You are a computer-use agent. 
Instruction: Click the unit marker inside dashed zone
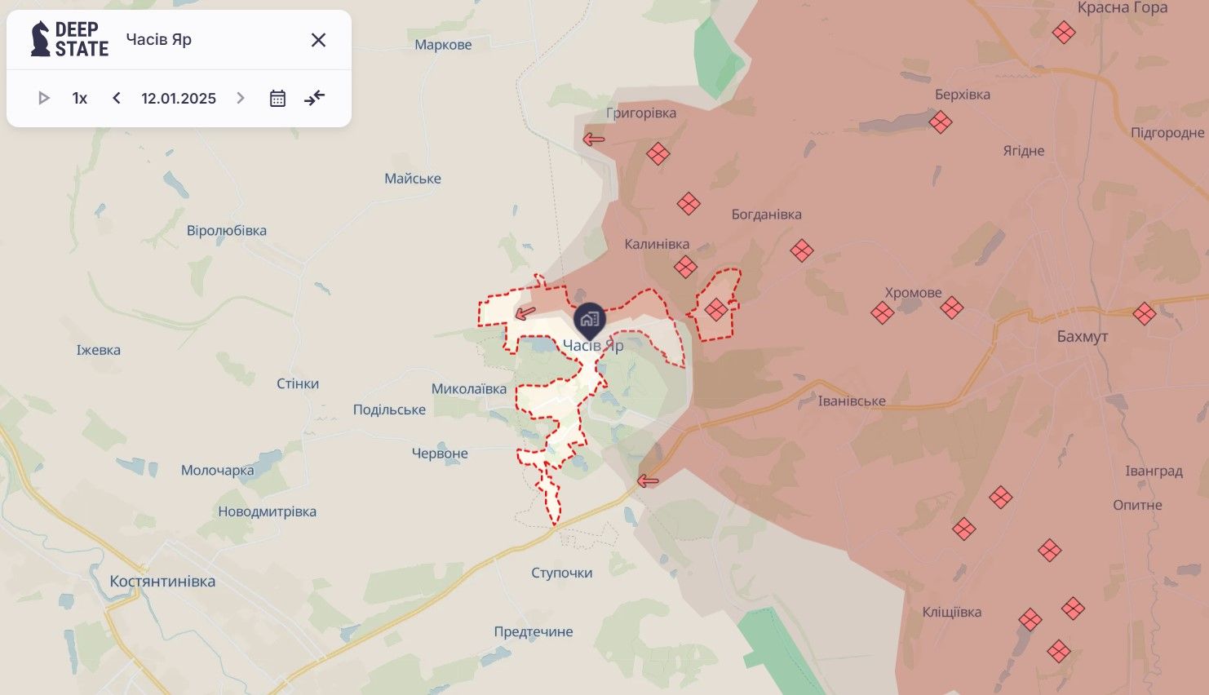click(716, 310)
